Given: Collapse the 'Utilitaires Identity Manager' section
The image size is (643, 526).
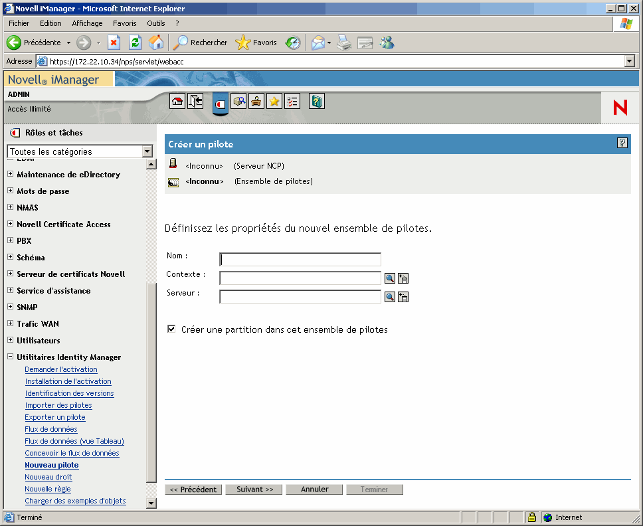Looking at the screenshot, I should click(10, 357).
